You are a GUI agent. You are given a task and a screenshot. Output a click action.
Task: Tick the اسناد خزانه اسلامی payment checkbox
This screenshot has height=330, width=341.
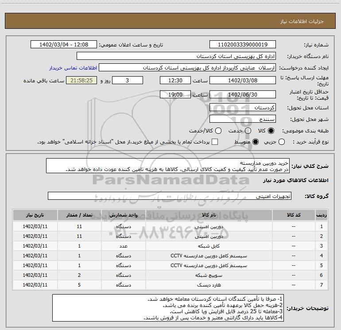(x=215, y=142)
